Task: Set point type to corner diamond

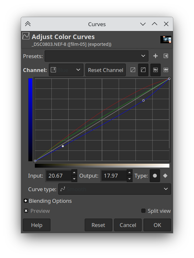Action: tap(165, 176)
